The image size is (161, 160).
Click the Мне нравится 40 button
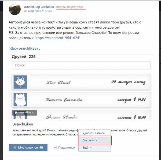pos(28,148)
